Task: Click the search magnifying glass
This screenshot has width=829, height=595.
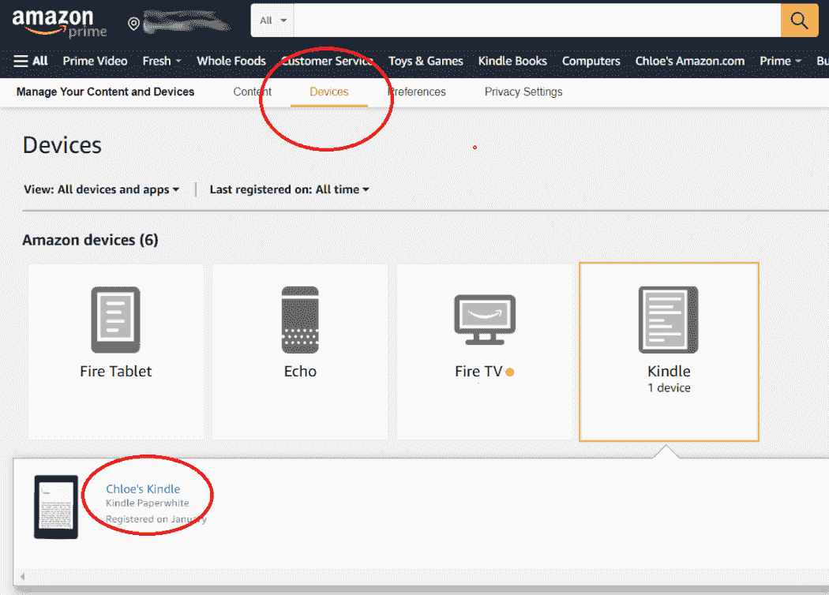Action: click(799, 21)
